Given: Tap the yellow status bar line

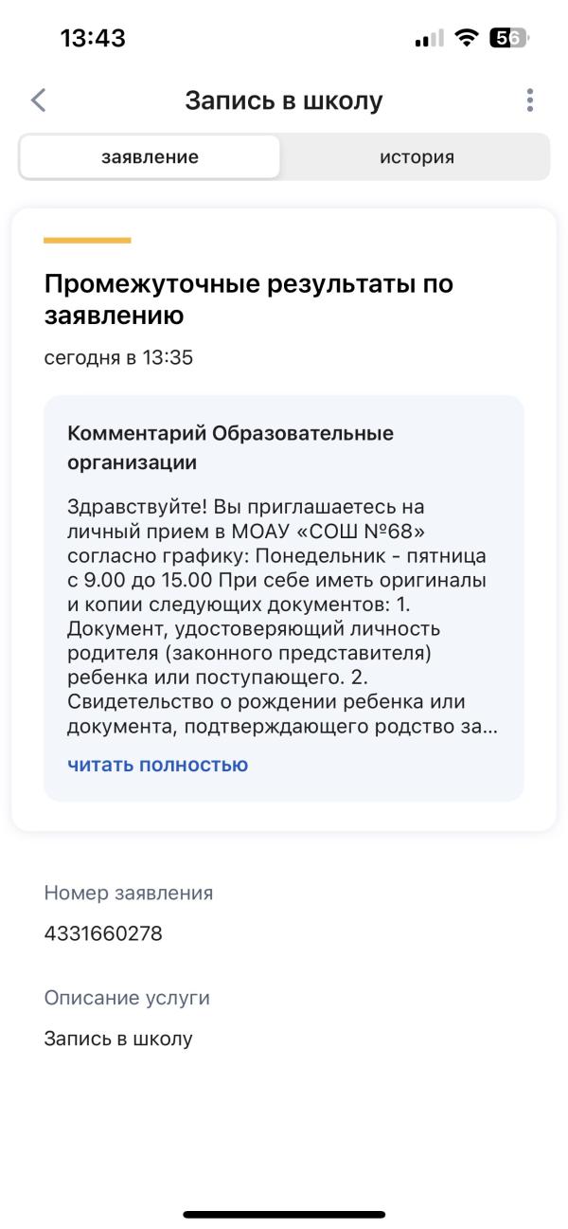Looking at the screenshot, I should click(87, 241).
